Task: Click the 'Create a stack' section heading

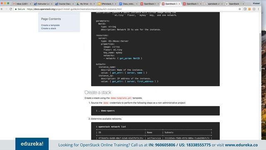Action: pyautogui.click(x=98, y=92)
